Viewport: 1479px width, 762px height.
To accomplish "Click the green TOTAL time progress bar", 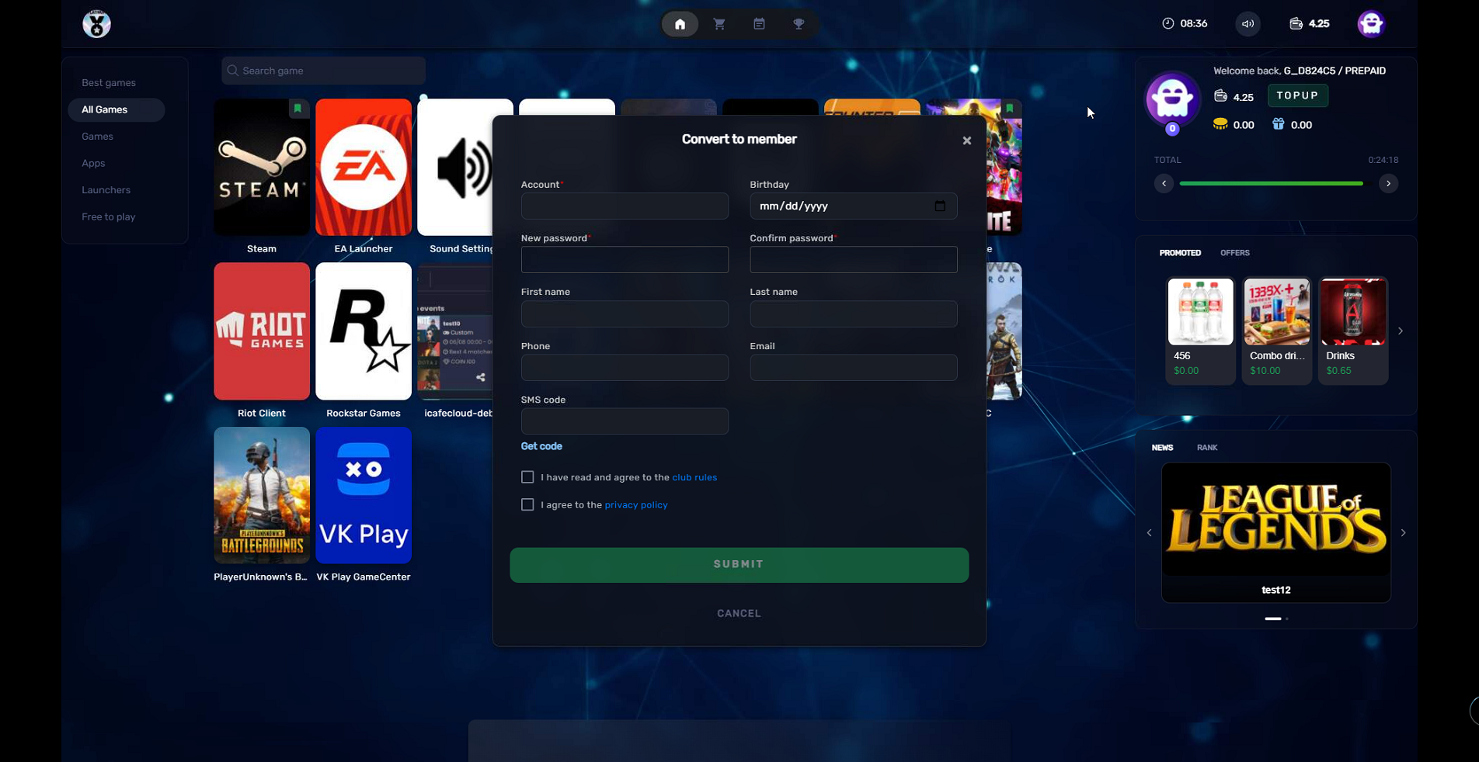I will point(1271,184).
